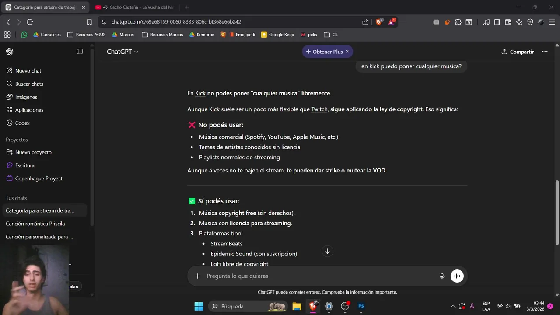Click the Obtener Plus button
Image resolution: width=560 pixels, height=315 pixels.
click(324, 52)
